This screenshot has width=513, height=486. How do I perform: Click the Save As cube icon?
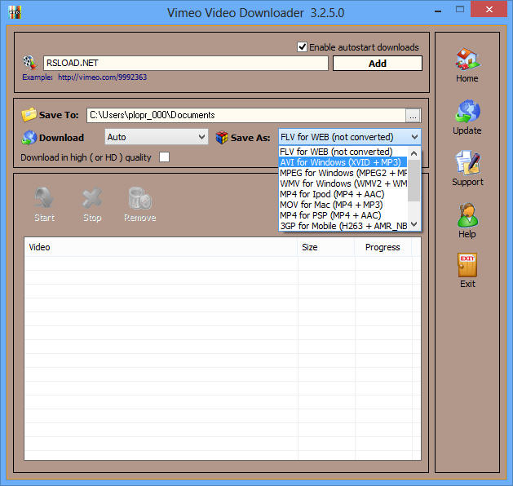[222, 137]
